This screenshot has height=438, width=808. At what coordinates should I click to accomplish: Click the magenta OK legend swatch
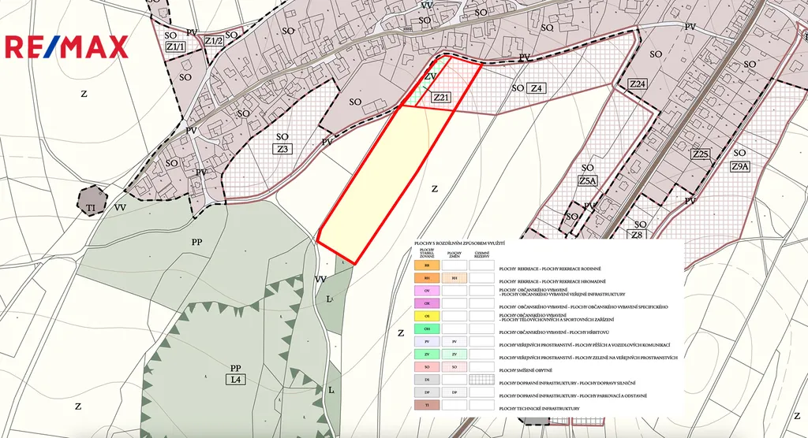click(x=427, y=303)
